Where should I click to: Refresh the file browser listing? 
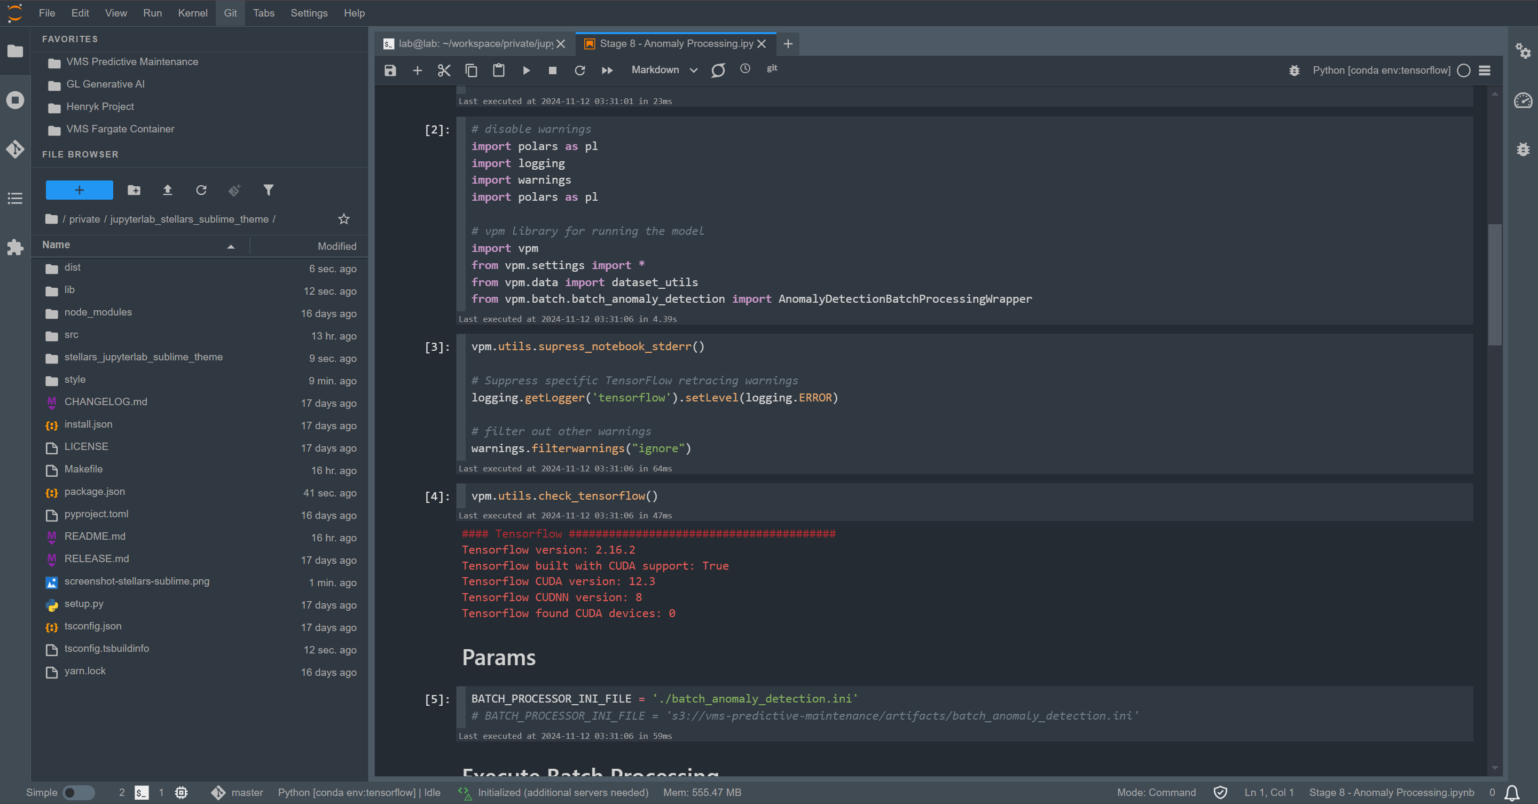pos(201,190)
